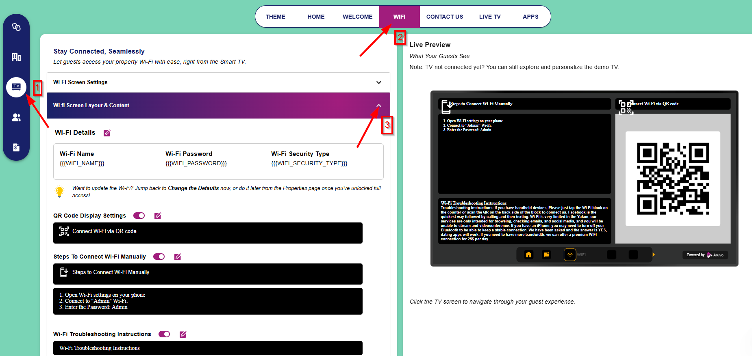Click first blank tile in TV preview dock
This screenshot has height=356, width=752.
(611, 255)
